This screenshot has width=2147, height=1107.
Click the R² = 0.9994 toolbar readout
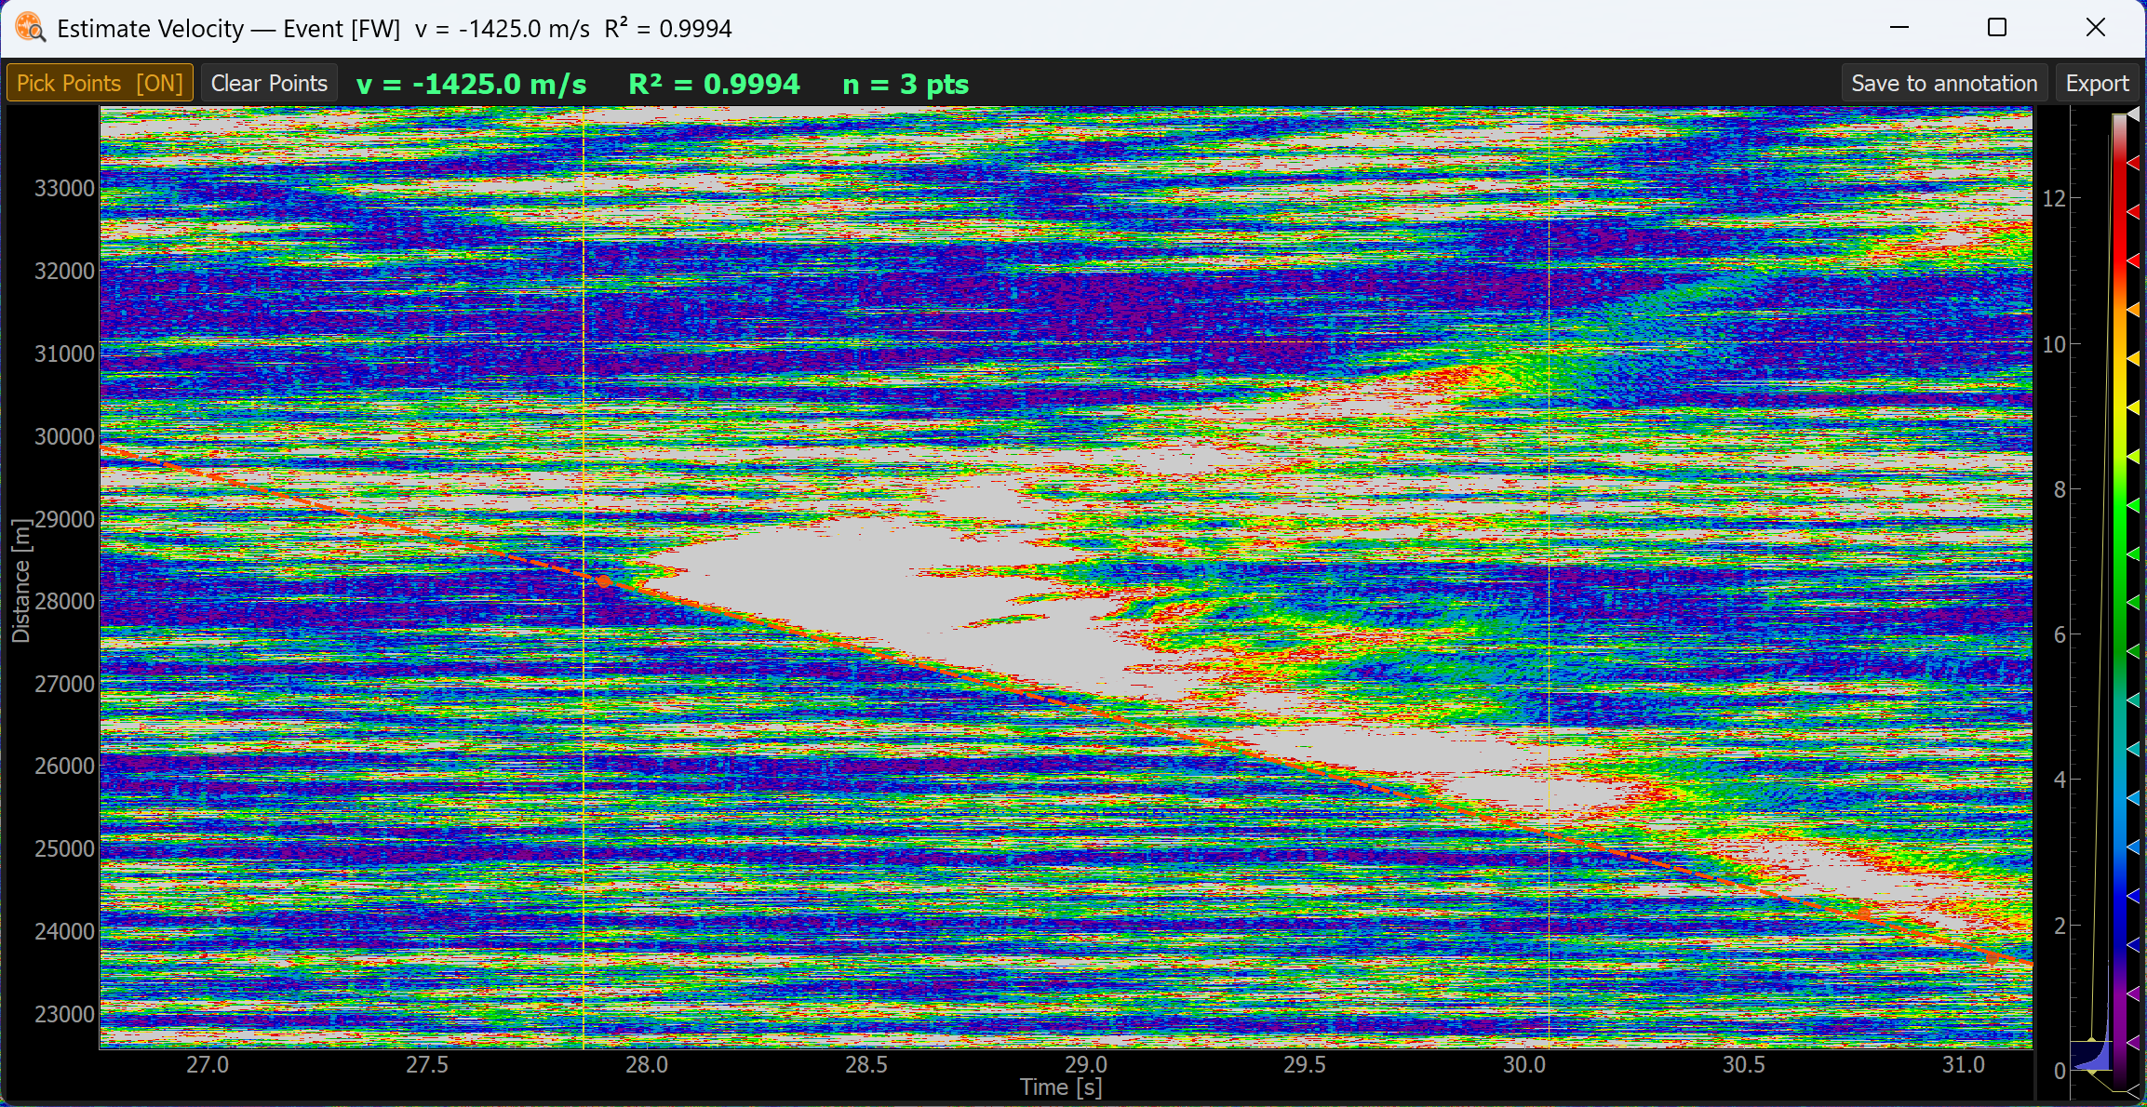[714, 84]
